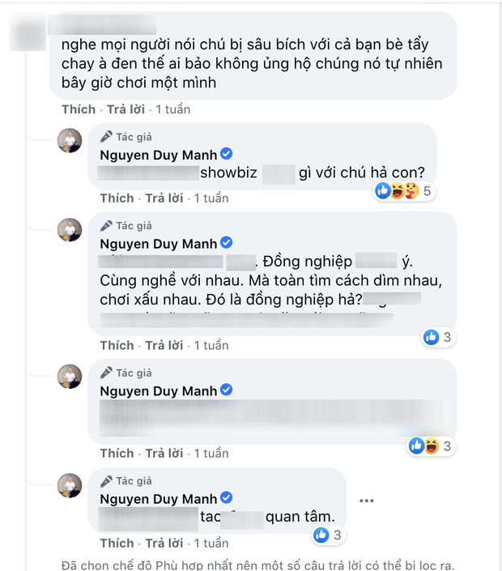This screenshot has width=502, height=571.
Task: Click the verified badge on the "showbiz" comment
Action: (x=228, y=154)
